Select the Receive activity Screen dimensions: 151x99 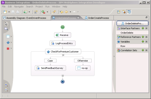click(63, 35)
